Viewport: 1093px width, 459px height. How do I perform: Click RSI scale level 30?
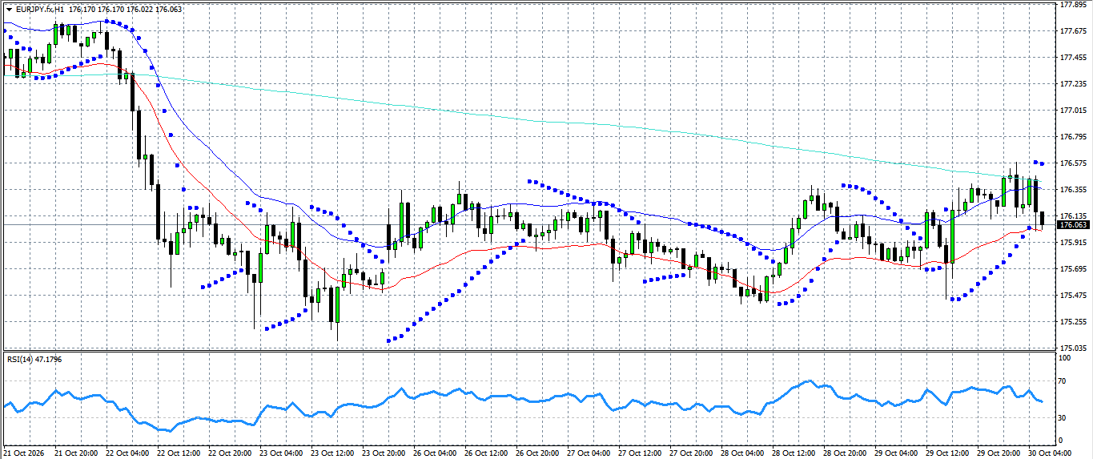click(x=1063, y=417)
